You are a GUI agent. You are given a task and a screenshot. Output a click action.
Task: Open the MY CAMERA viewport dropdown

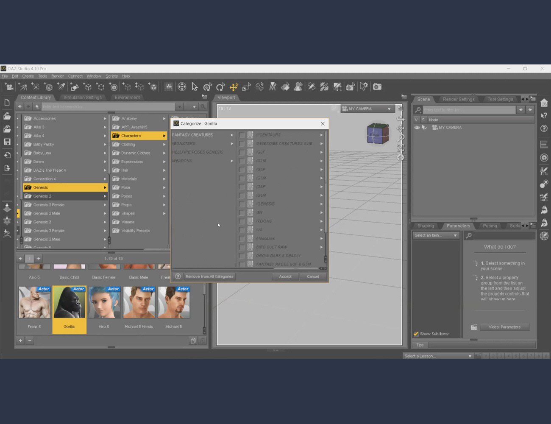tap(367, 109)
